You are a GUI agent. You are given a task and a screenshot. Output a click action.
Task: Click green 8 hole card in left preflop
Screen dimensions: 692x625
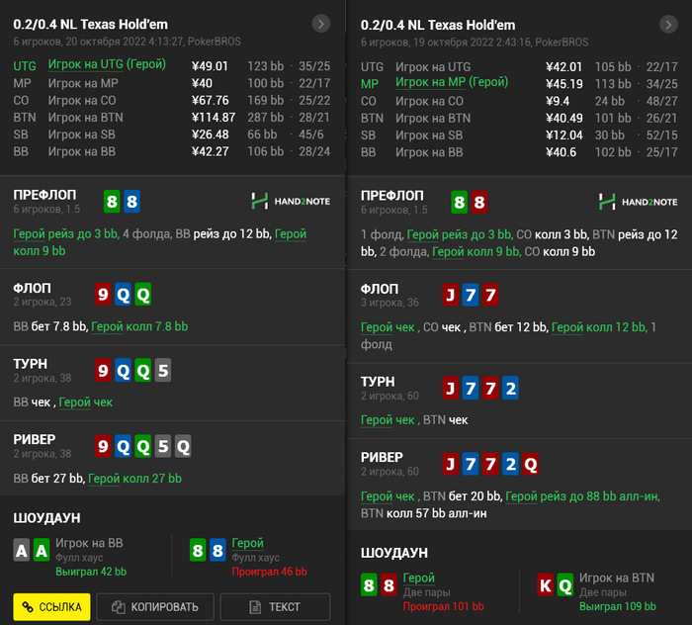tap(112, 202)
